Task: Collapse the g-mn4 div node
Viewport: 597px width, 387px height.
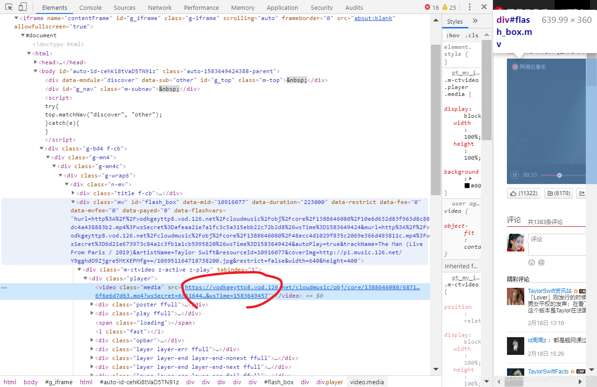Action: [48, 157]
